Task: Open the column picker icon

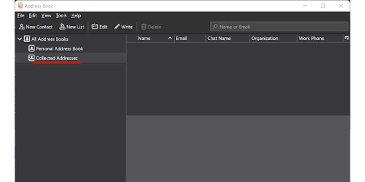Action: click(347, 38)
